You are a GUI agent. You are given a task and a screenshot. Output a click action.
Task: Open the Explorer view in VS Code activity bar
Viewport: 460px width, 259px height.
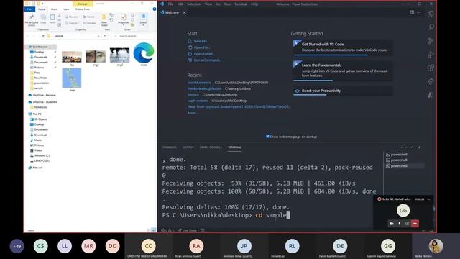(x=431, y=14)
